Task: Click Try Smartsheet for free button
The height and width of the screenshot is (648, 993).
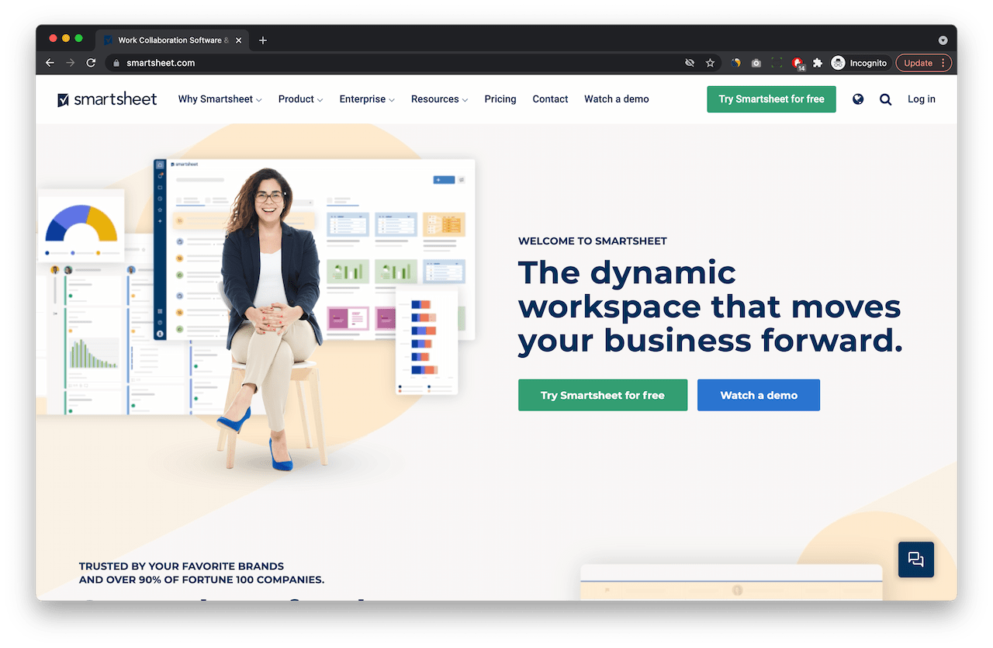Action: (x=771, y=99)
